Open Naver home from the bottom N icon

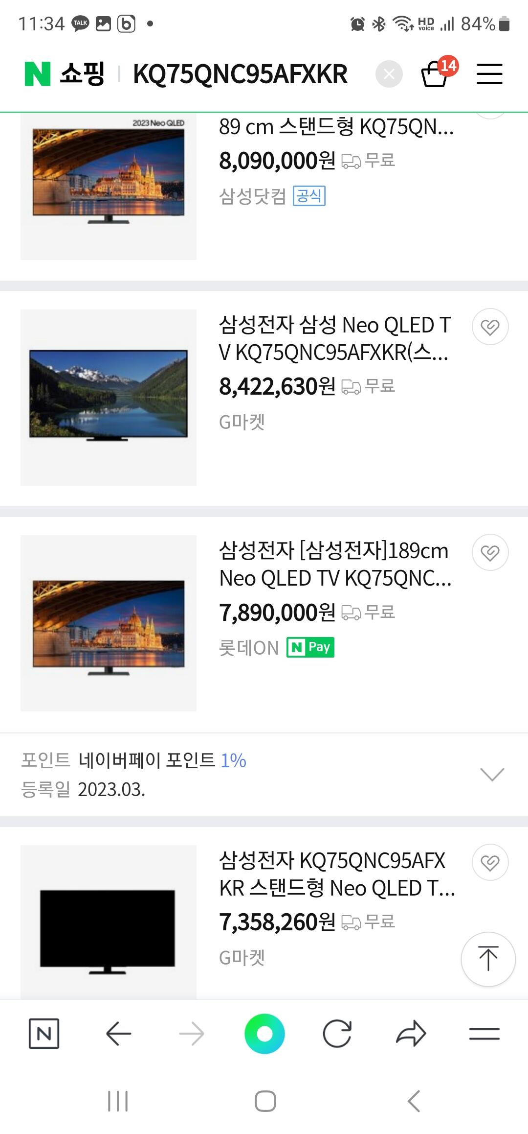pos(44,1034)
